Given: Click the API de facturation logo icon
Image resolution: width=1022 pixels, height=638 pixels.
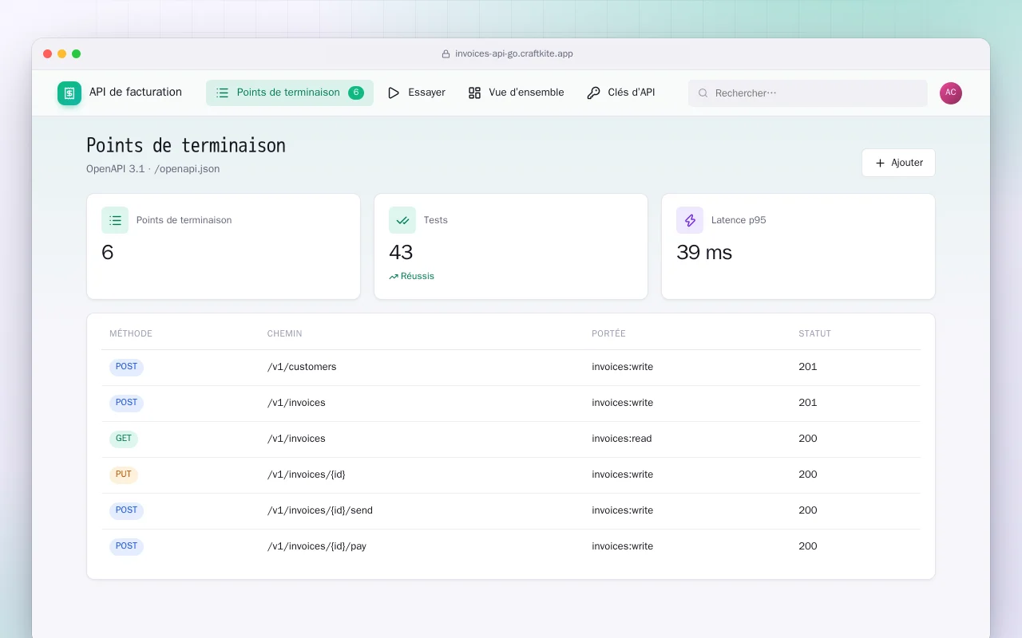Looking at the screenshot, I should click(x=69, y=93).
